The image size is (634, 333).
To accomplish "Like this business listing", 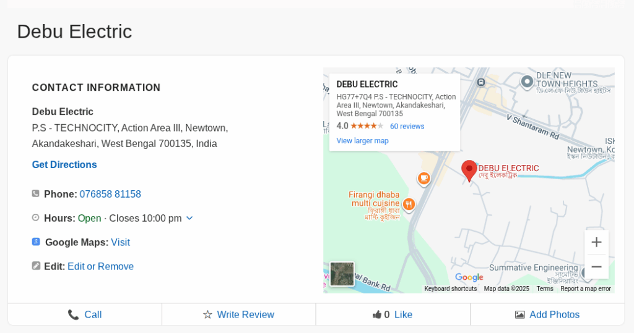I will [393, 314].
